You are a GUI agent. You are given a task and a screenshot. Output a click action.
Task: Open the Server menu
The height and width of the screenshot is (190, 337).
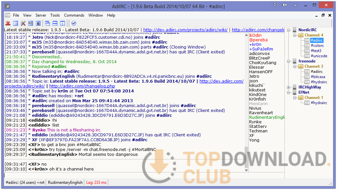coord(41,15)
